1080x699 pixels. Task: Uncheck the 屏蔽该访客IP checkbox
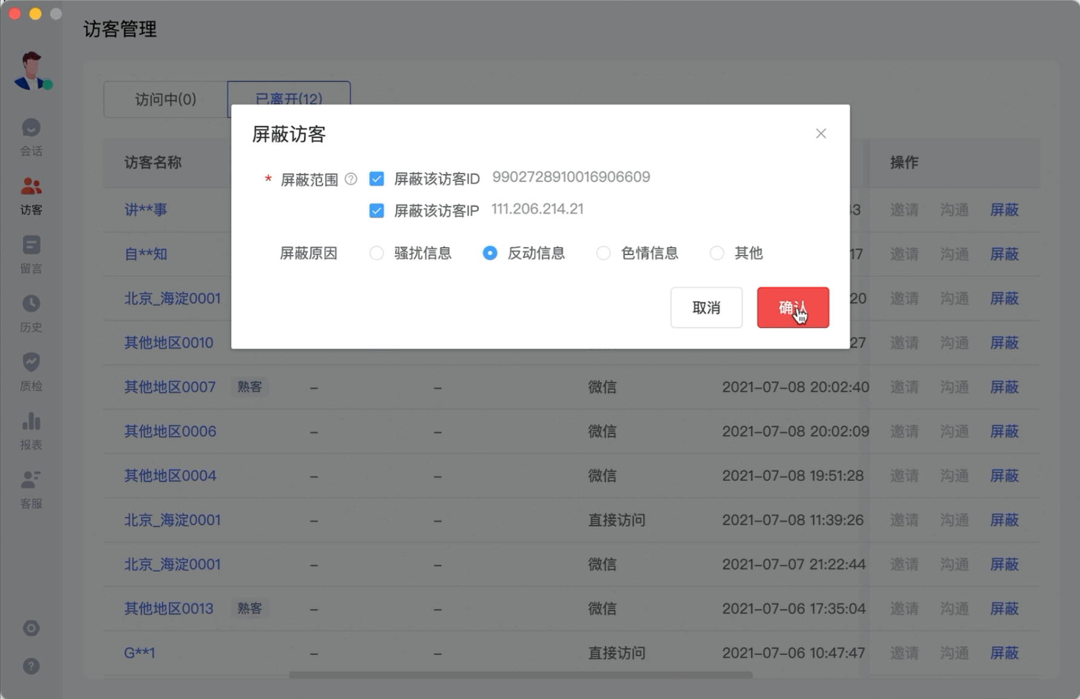pos(376,210)
